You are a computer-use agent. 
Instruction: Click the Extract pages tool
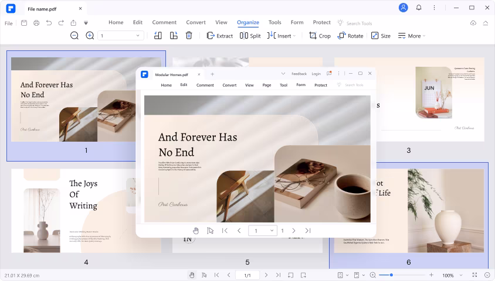[x=219, y=36]
